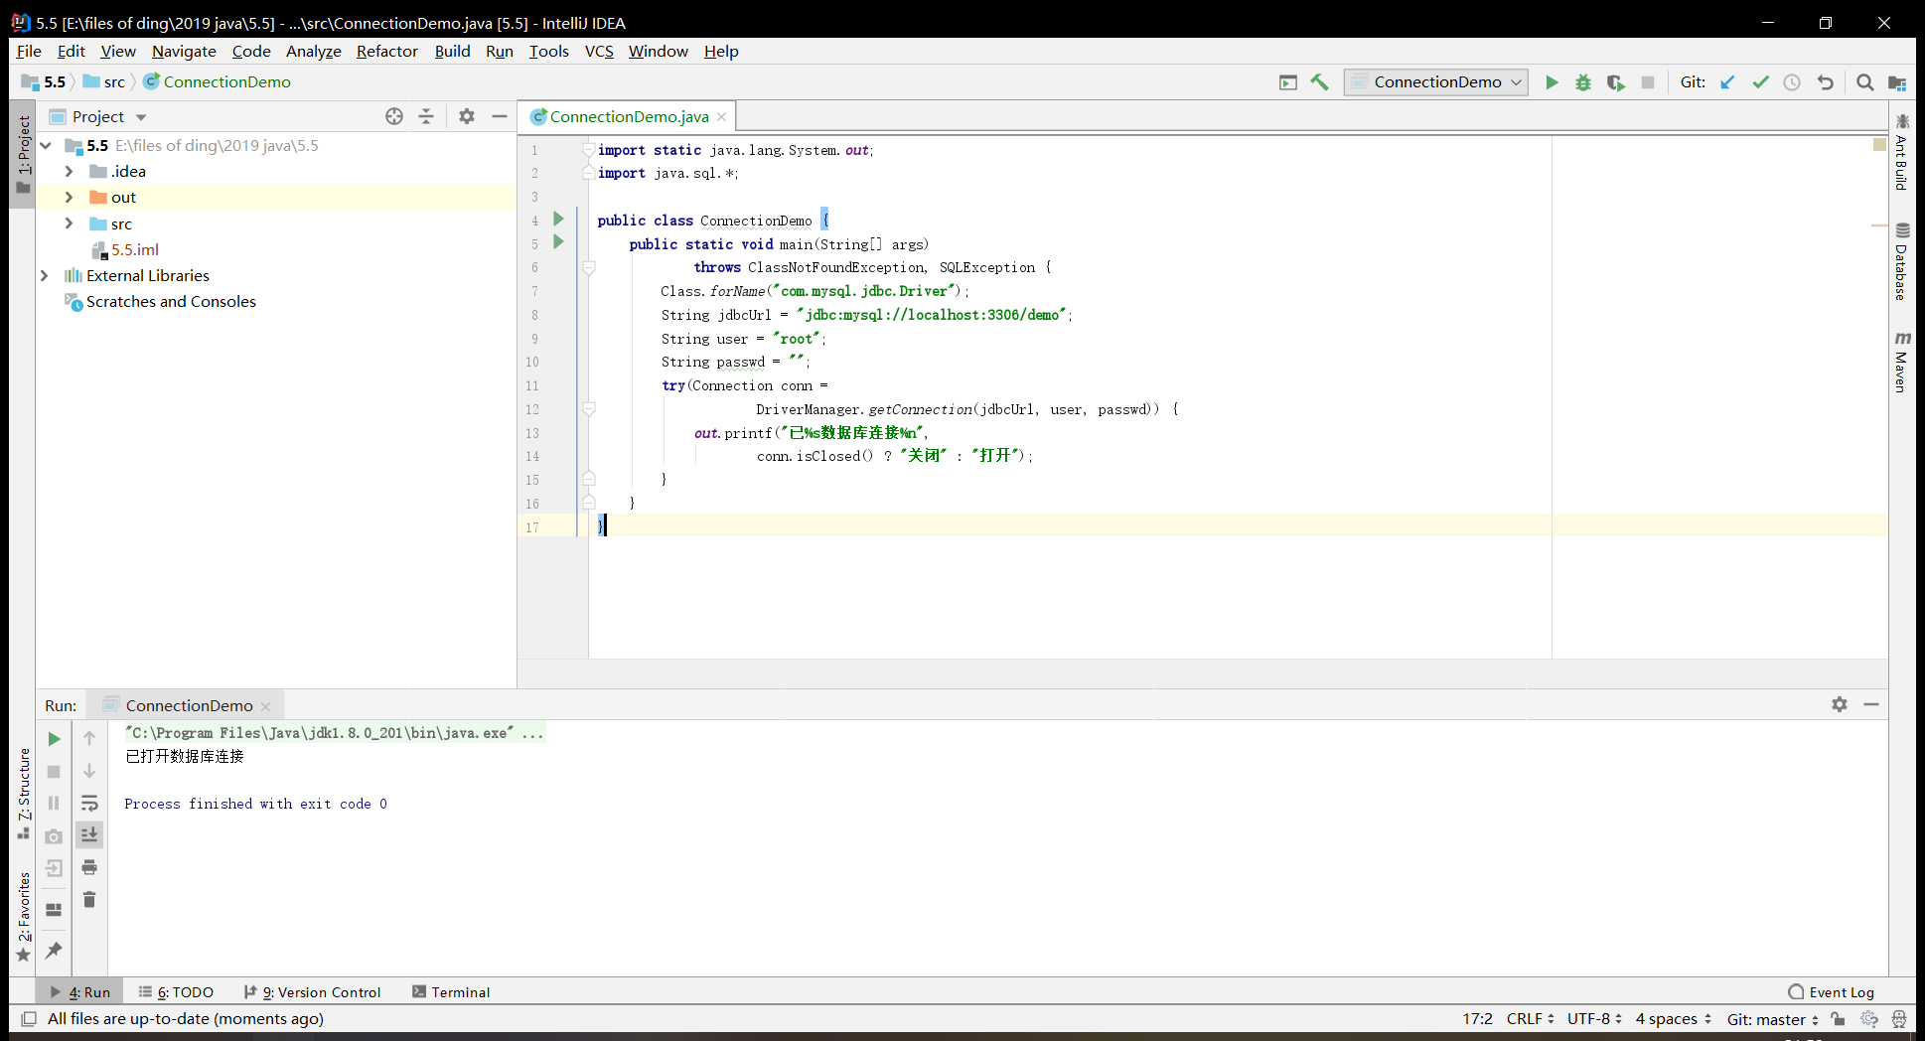Click the locate current file target icon

(x=394, y=116)
